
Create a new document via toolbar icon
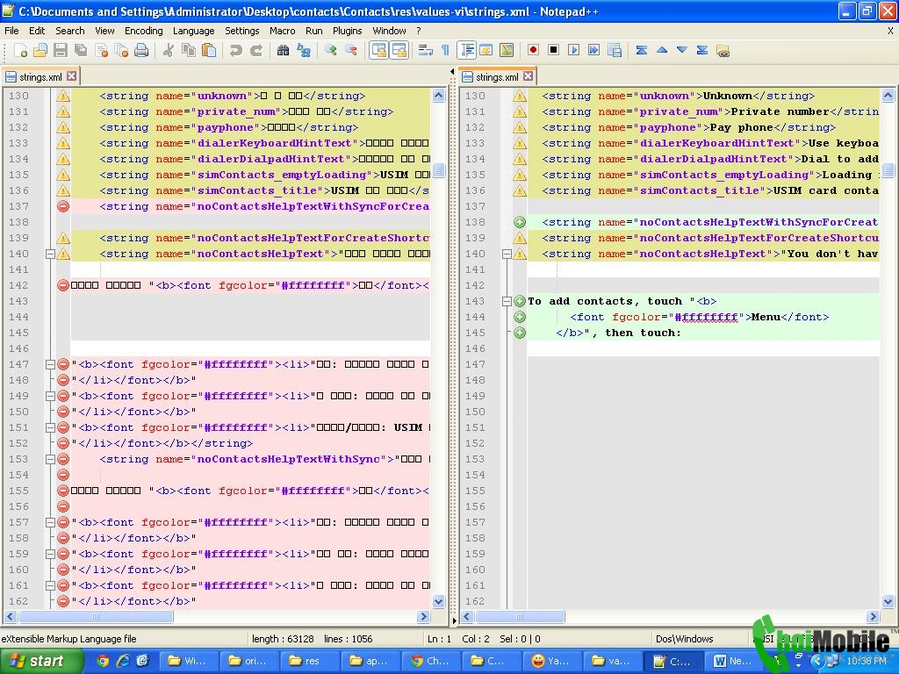20,51
